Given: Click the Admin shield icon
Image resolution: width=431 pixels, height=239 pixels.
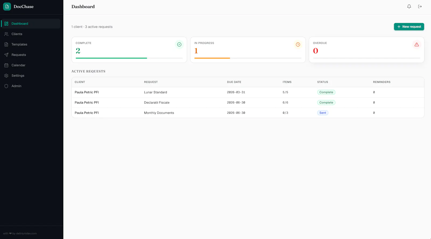Looking at the screenshot, I should pos(6,86).
